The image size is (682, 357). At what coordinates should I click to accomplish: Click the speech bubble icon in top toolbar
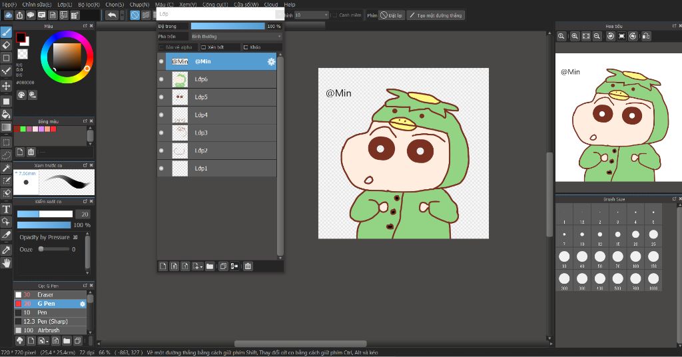(x=31, y=15)
